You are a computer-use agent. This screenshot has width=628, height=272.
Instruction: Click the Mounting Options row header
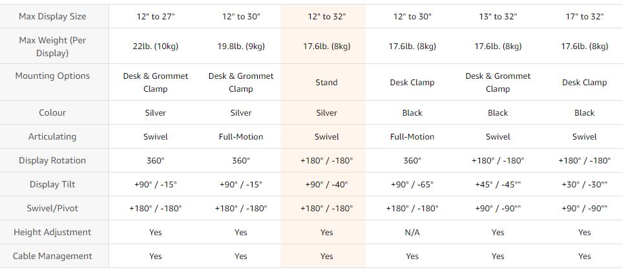52,76
